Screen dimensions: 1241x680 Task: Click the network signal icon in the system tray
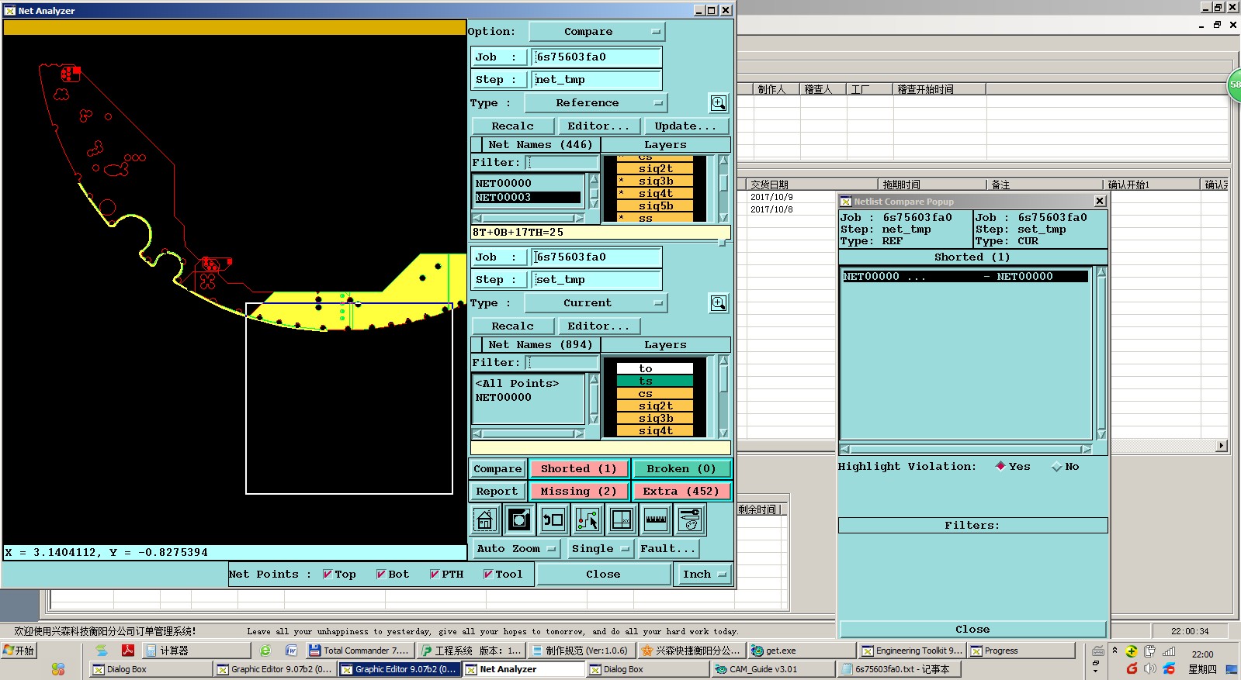click(x=1169, y=651)
